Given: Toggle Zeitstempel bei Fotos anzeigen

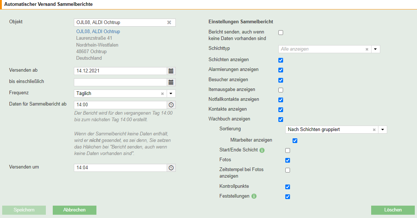Looking at the screenshot, I should 287,170.
